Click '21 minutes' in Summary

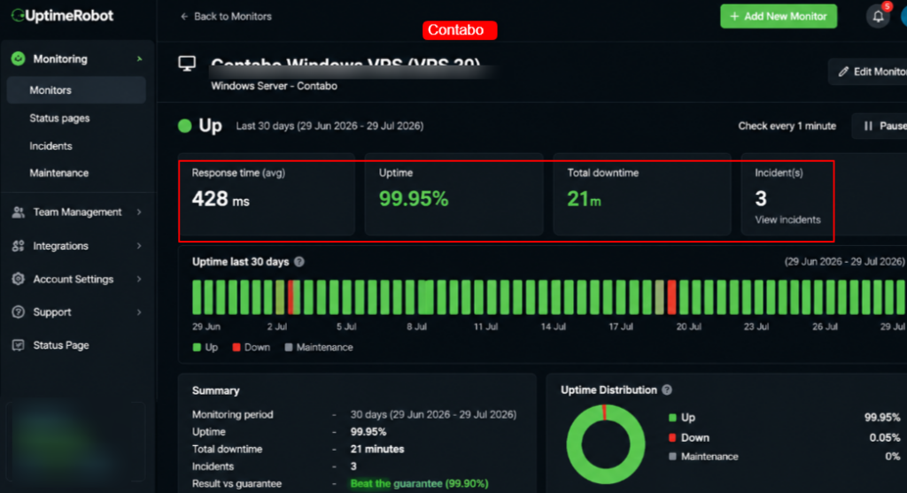377,449
